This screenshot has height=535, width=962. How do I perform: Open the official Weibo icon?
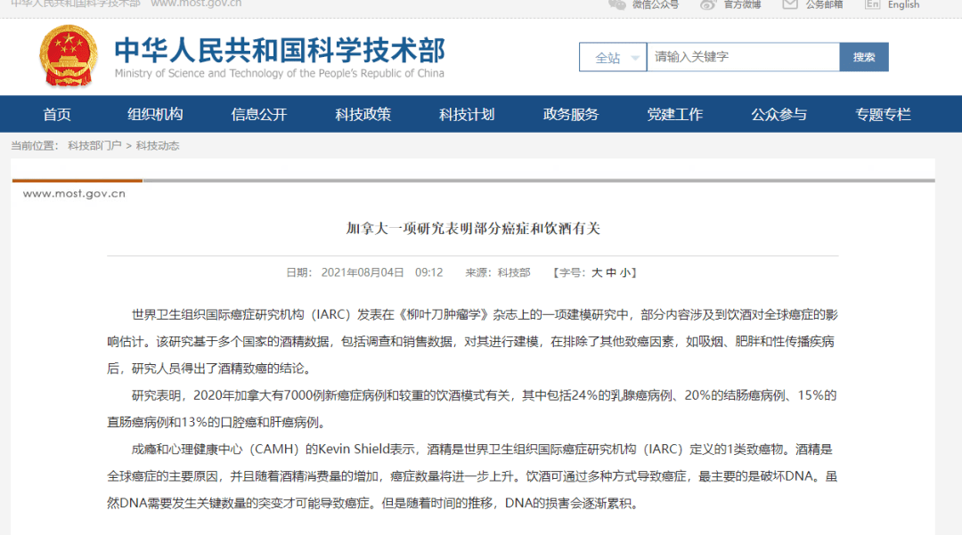coord(708,4)
